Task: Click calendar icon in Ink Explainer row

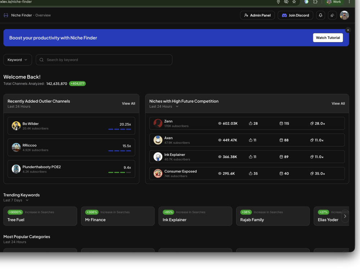Action: [281, 157]
